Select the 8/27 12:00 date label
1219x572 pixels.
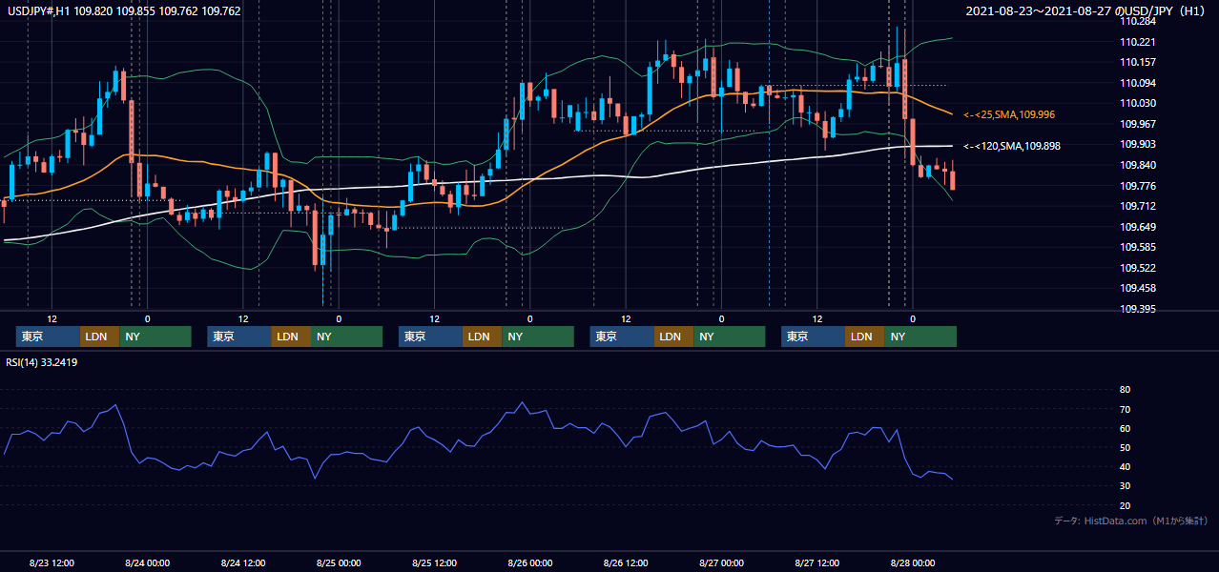(816, 562)
